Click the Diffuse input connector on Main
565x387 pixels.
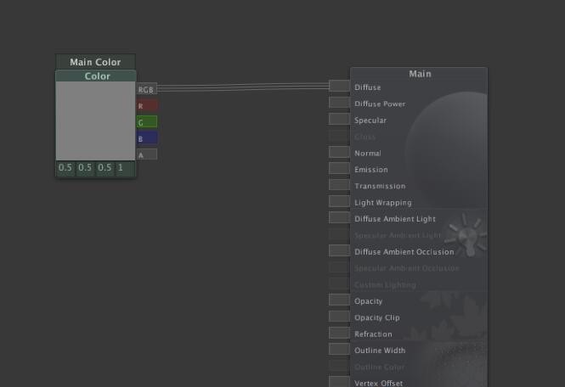339,87
